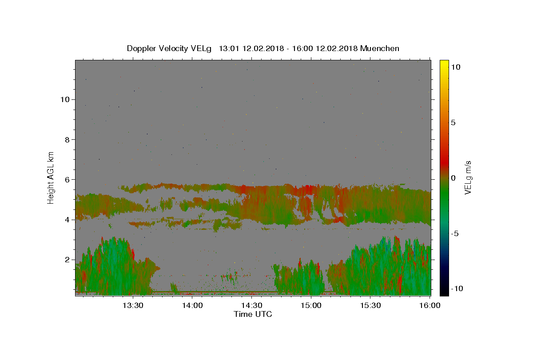Viewport: 533px width, 355px height.
Task: Click the top colorbar value label 10
Action: 456,67
